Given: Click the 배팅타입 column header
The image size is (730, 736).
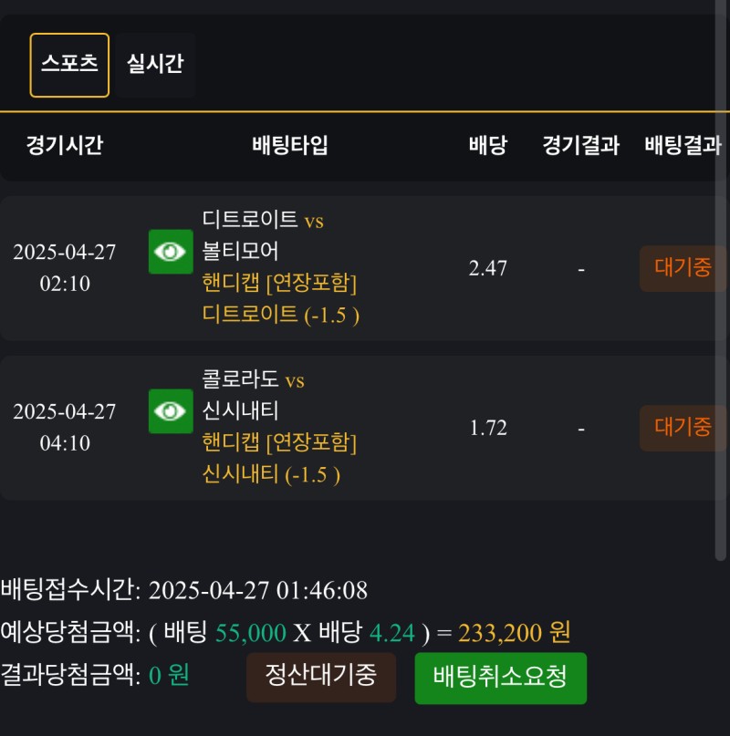Looking at the screenshot, I should [x=290, y=145].
